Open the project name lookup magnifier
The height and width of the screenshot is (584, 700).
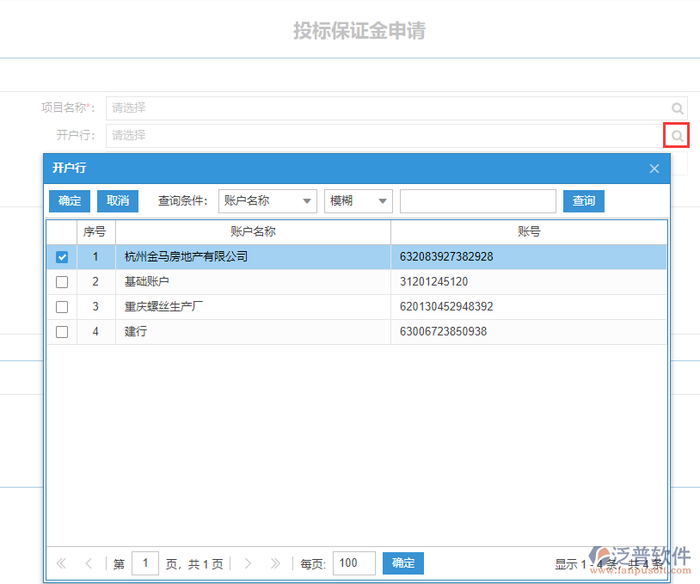point(678,108)
